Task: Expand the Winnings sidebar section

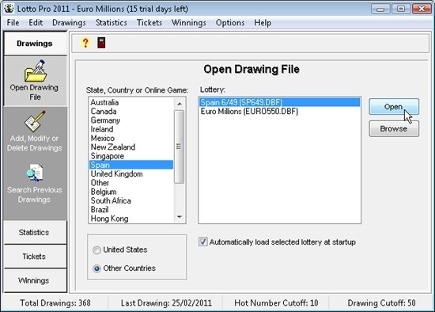Action: [x=35, y=280]
